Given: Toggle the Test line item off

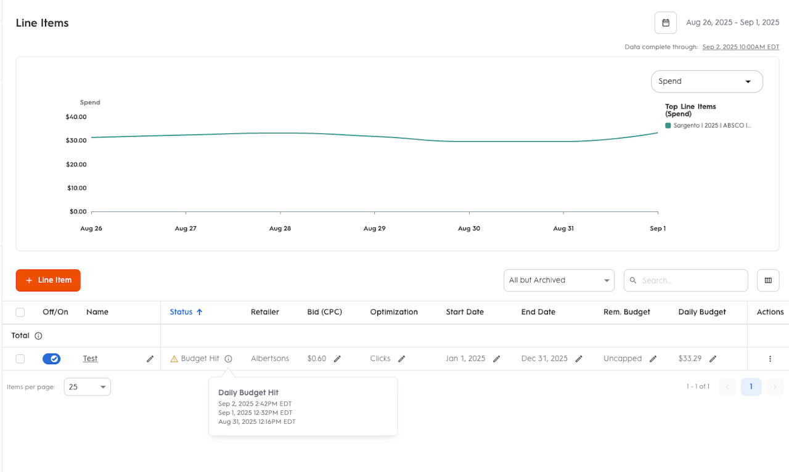Looking at the screenshot, I should click(x=52, y=359).
